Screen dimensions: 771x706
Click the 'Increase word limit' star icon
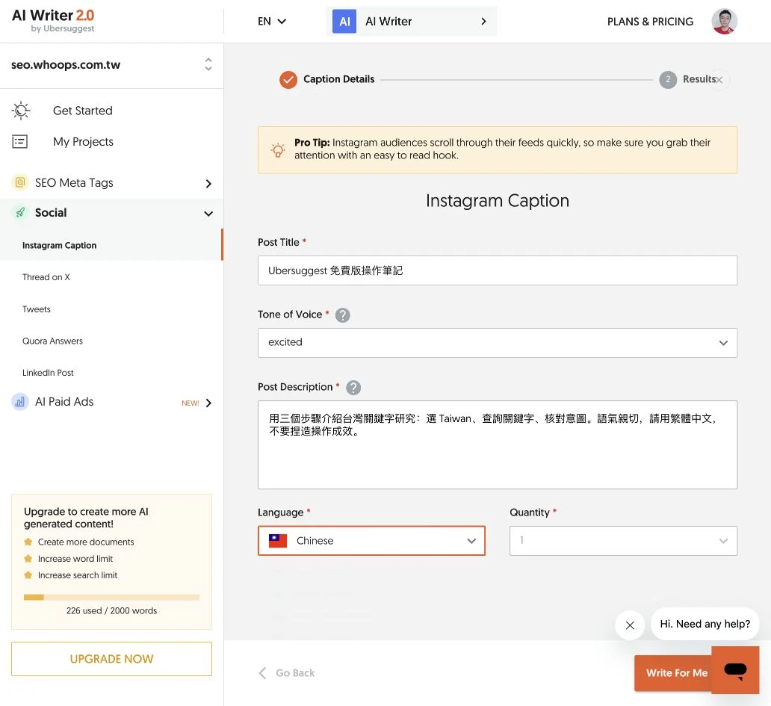coord(28,559)
